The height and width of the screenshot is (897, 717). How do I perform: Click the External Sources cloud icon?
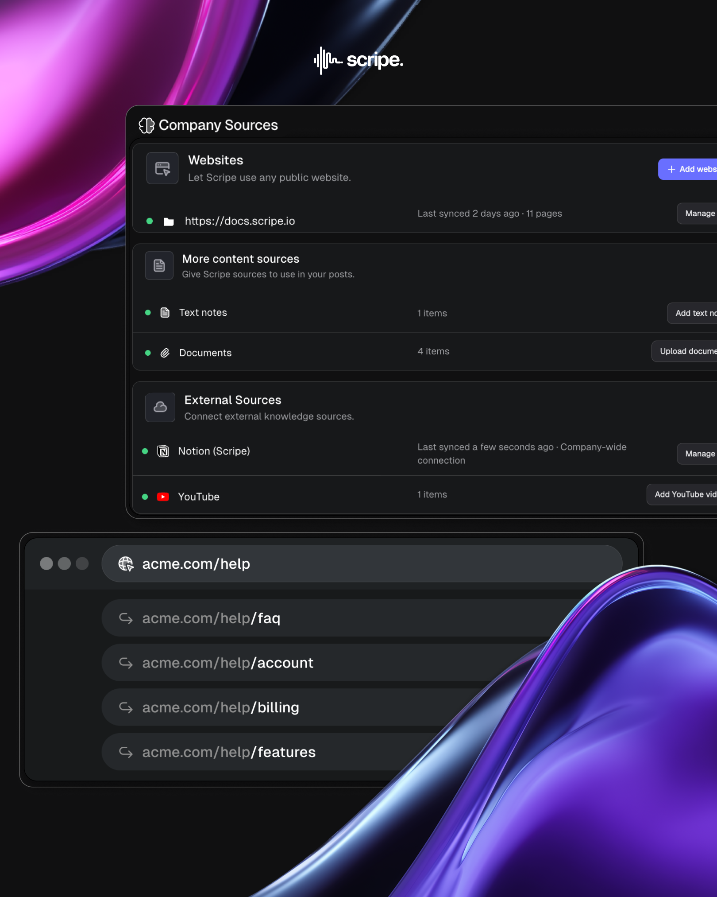pyautogui.click(x=160, y=407)
